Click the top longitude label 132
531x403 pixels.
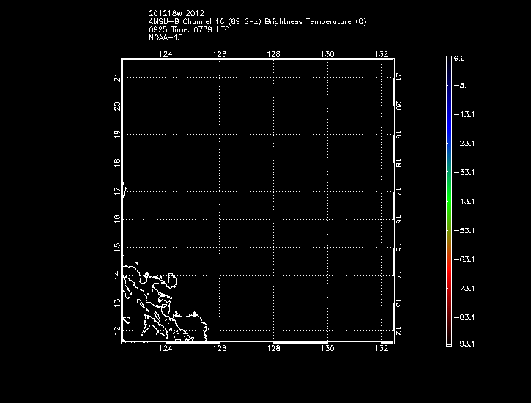pyautogui.click(x=382, y=54)
